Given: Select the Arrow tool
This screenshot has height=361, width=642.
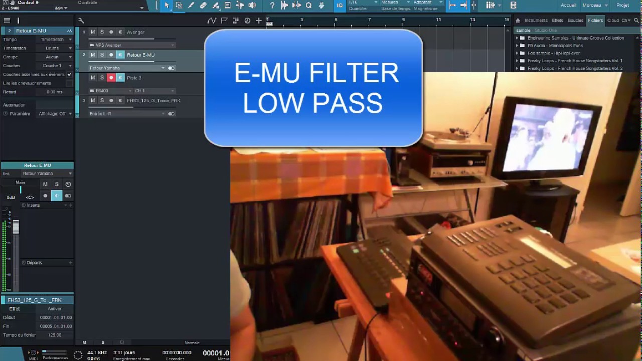Looking at the screenshot, I should pos(167,5).
